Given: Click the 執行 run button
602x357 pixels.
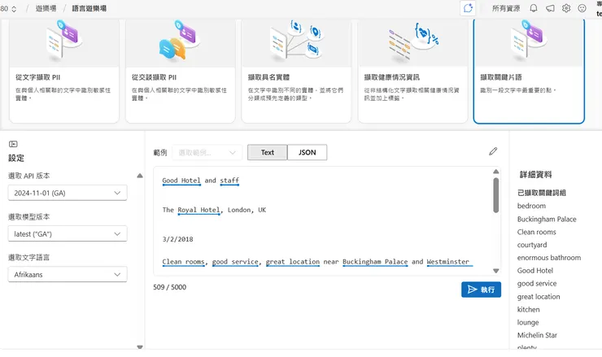Looking at the screenshot, I should pyautogui.click(x=481, y=290).
